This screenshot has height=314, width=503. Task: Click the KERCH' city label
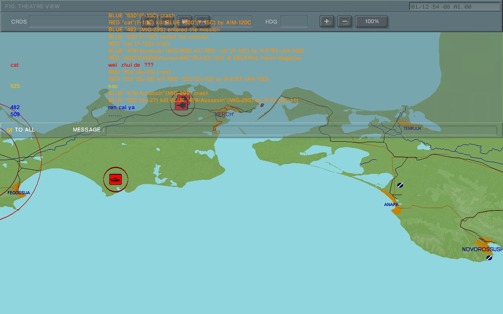point(224,114)
